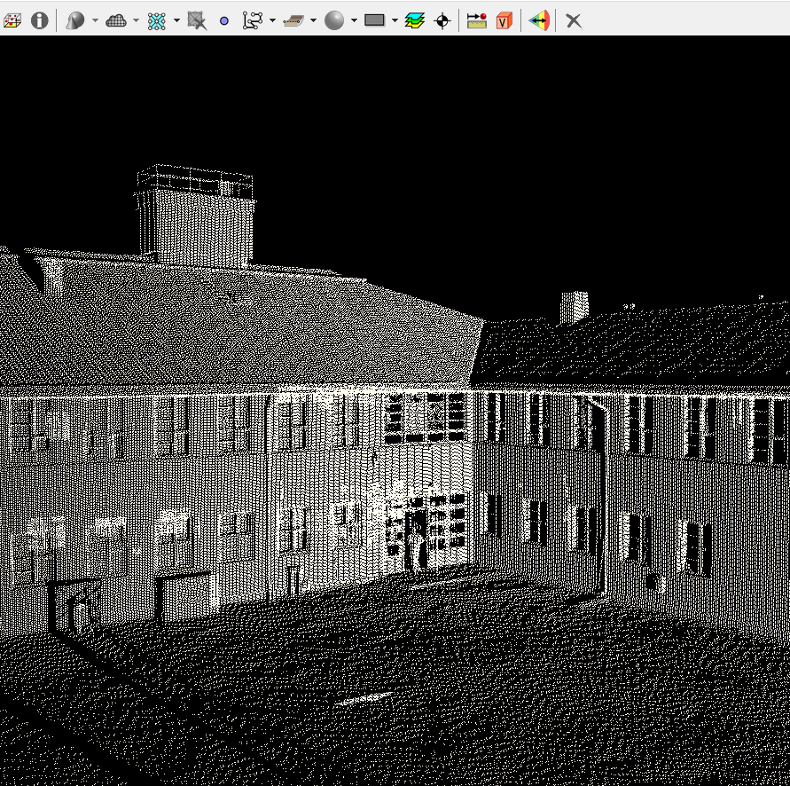Open dropdown next to the cloud icon

tap(136, 20)
